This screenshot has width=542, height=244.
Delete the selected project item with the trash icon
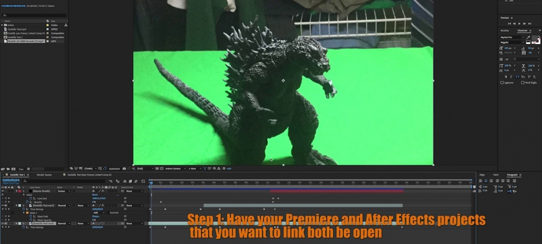pyautogui.click(x=28, y=169)
